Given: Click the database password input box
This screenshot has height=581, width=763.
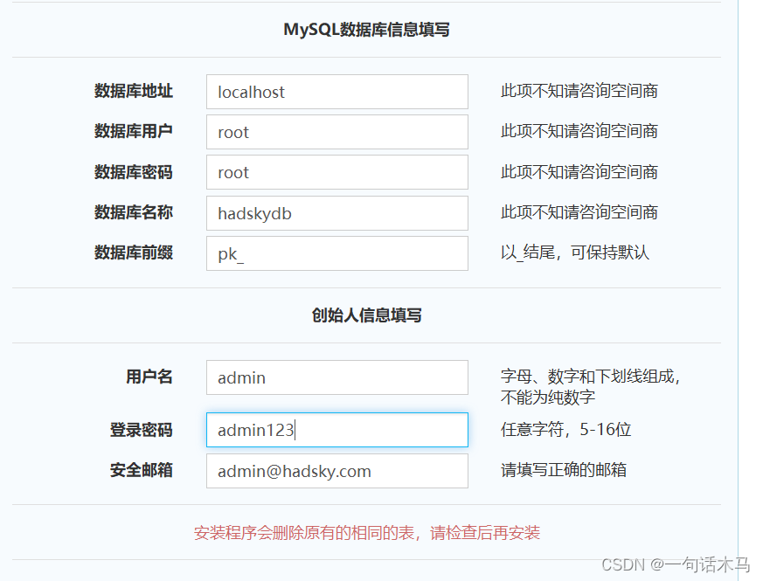Looking at the screenshot, I should (x=336, y=172).
